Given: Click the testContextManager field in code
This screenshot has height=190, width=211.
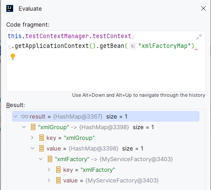Looking at the screenshot, I should click(57, 36).
